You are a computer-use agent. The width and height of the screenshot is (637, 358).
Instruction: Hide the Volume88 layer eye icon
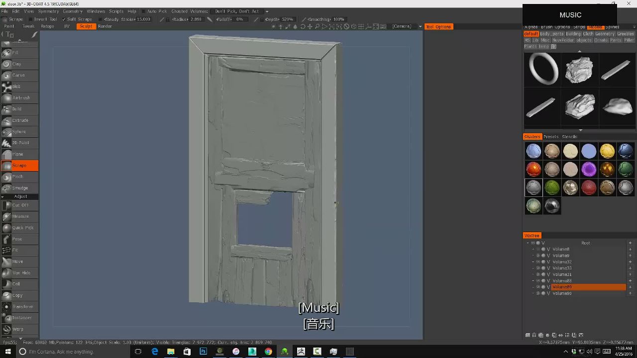538,281
